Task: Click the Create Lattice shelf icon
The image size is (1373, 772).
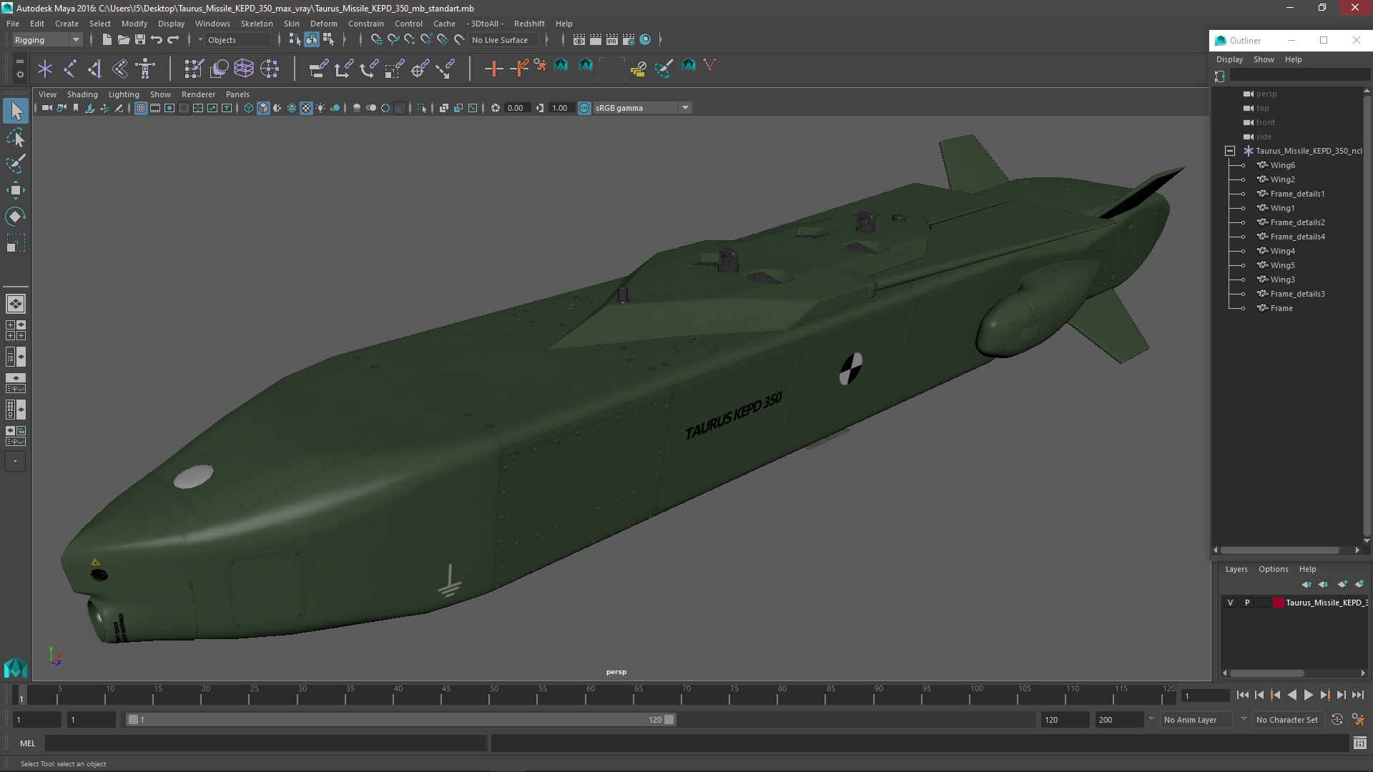Action: [244, 69]
